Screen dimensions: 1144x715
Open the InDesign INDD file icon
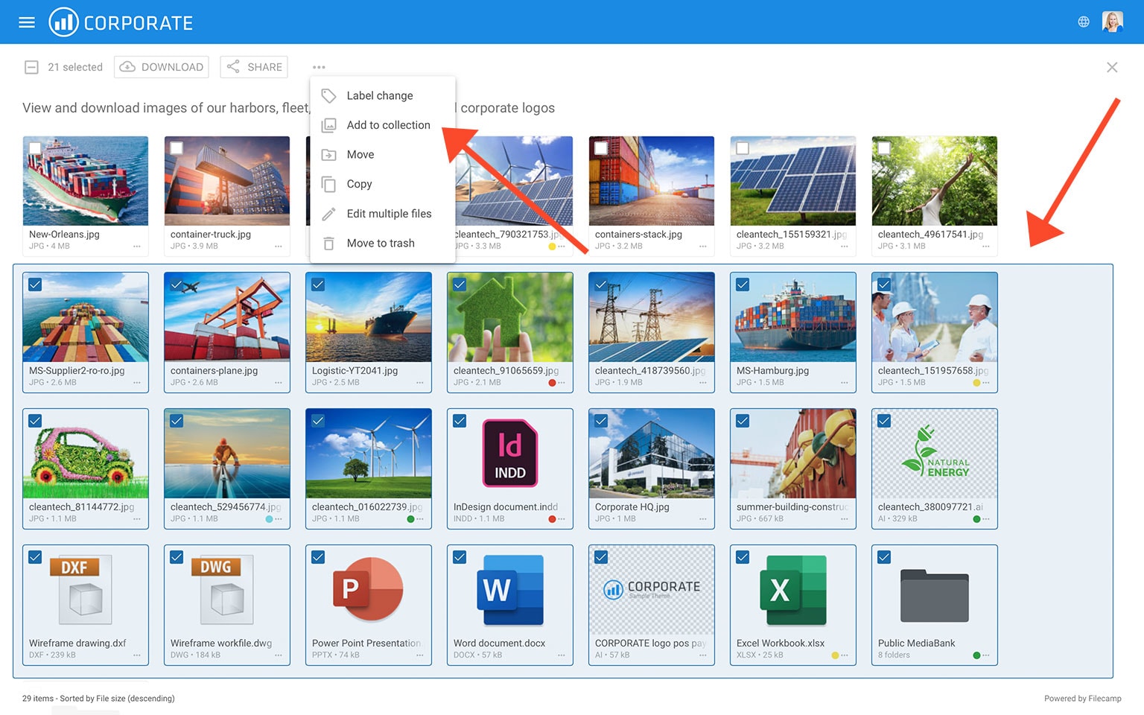tap(510, 454)
